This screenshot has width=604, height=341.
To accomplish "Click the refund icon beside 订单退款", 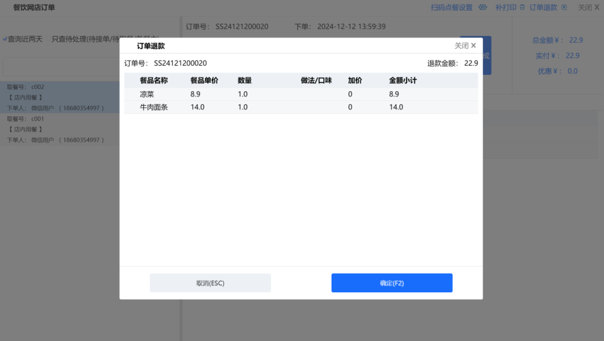I will pos(564,7).
